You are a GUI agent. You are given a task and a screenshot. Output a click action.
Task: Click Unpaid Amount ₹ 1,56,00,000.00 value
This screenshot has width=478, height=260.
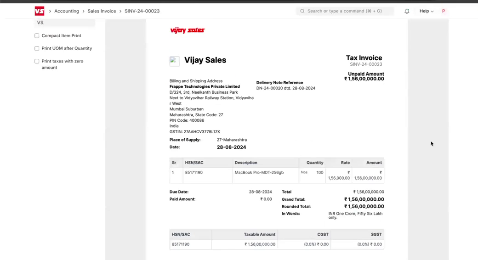coord(364,79)
